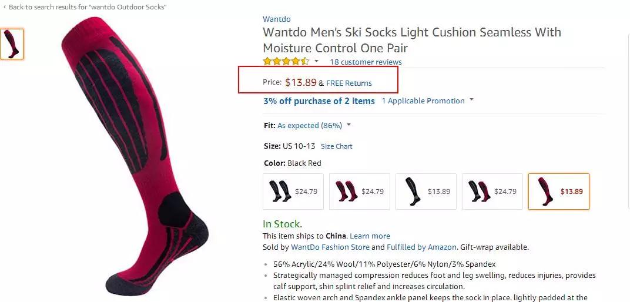Click Learn more about shipping to China
630x302 pixels.
pyautogui.click(x=370, y=236)
